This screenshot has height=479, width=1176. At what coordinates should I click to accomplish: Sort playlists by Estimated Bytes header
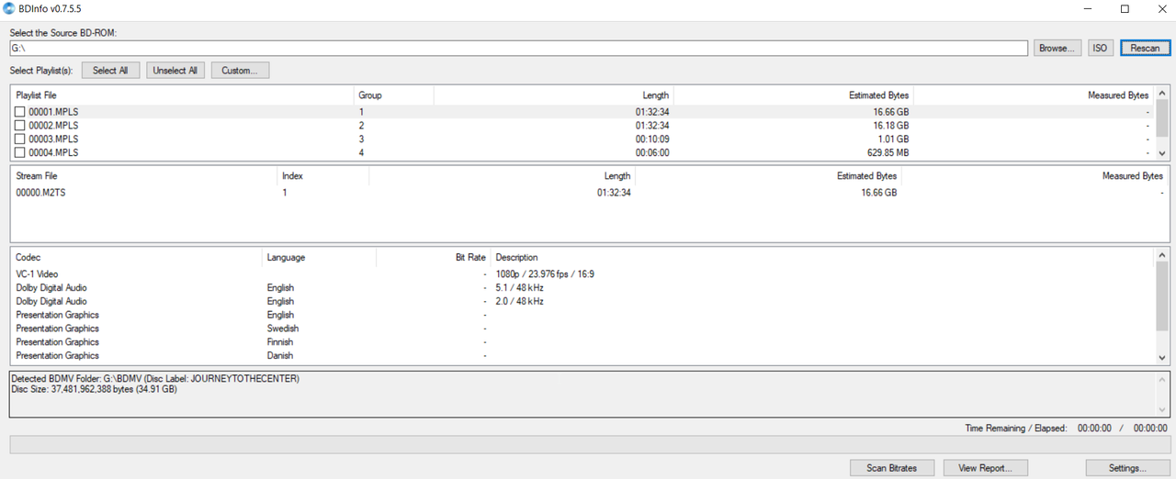click(794, 95)
